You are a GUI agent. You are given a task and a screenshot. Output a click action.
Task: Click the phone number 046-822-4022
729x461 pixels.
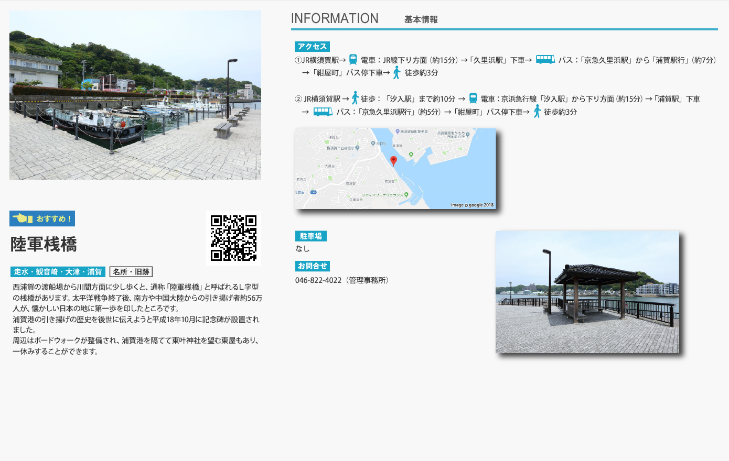click(318, 280)
